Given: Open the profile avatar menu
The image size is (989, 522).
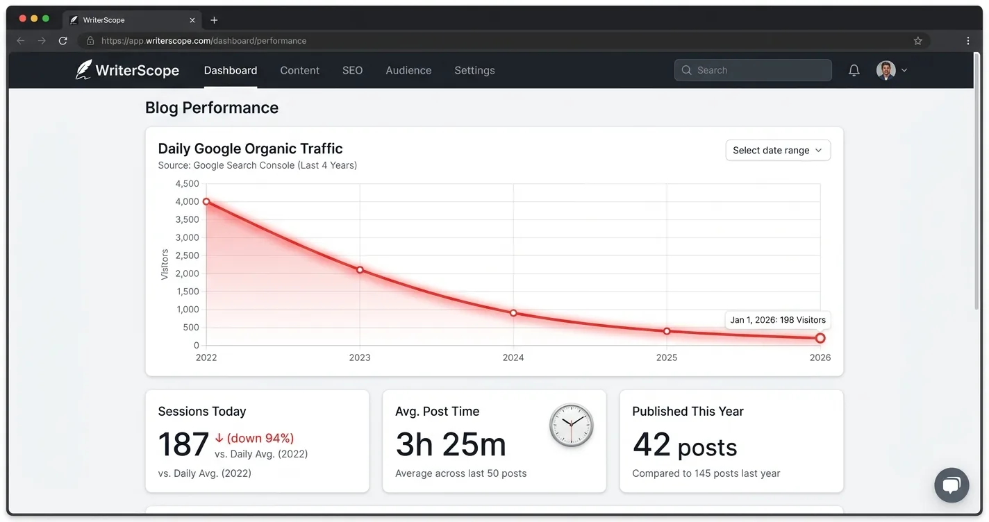Looking at the screenshot, I should tap(886, 69).
